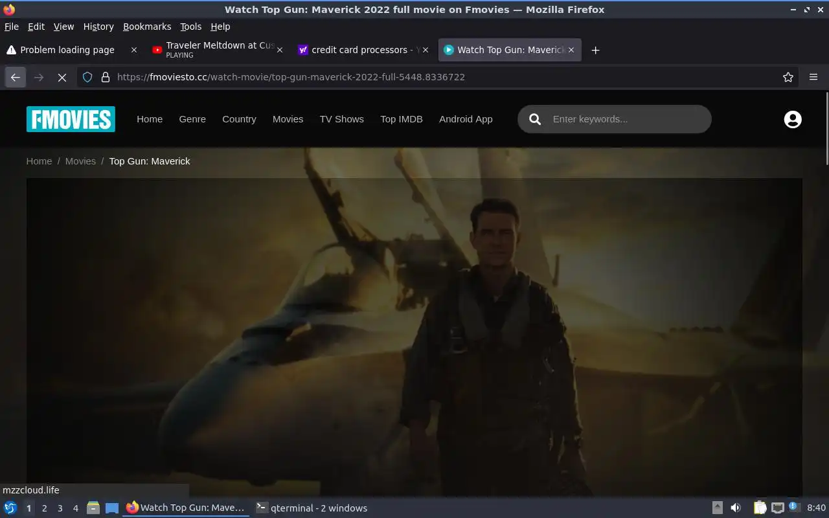Image resolution: width=829 pixels, height=518 pixels.
Task: Go to Home in the site navigation
Action: [150, 119]
